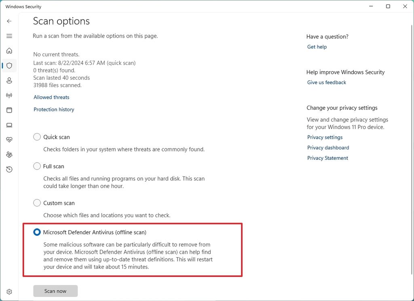Click Give us feedback
Viewport: 414px width, 301px height.
(326, 82)
